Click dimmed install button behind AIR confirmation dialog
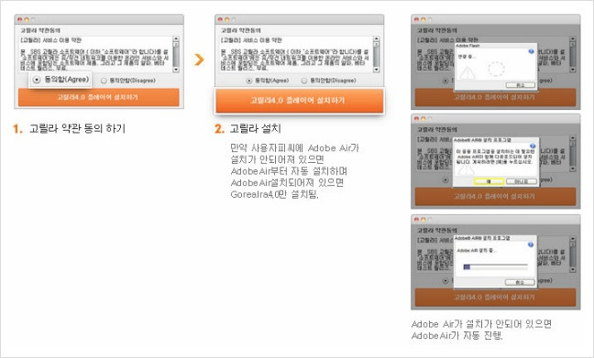Viewport: 594px width, 358px height. point(495,197)
